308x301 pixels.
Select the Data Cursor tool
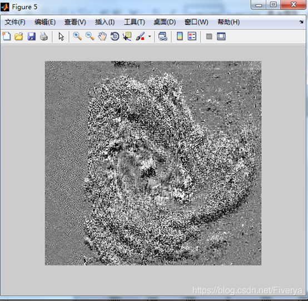point(127,37)
